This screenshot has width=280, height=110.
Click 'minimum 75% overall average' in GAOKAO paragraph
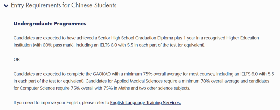coord(143,74)
